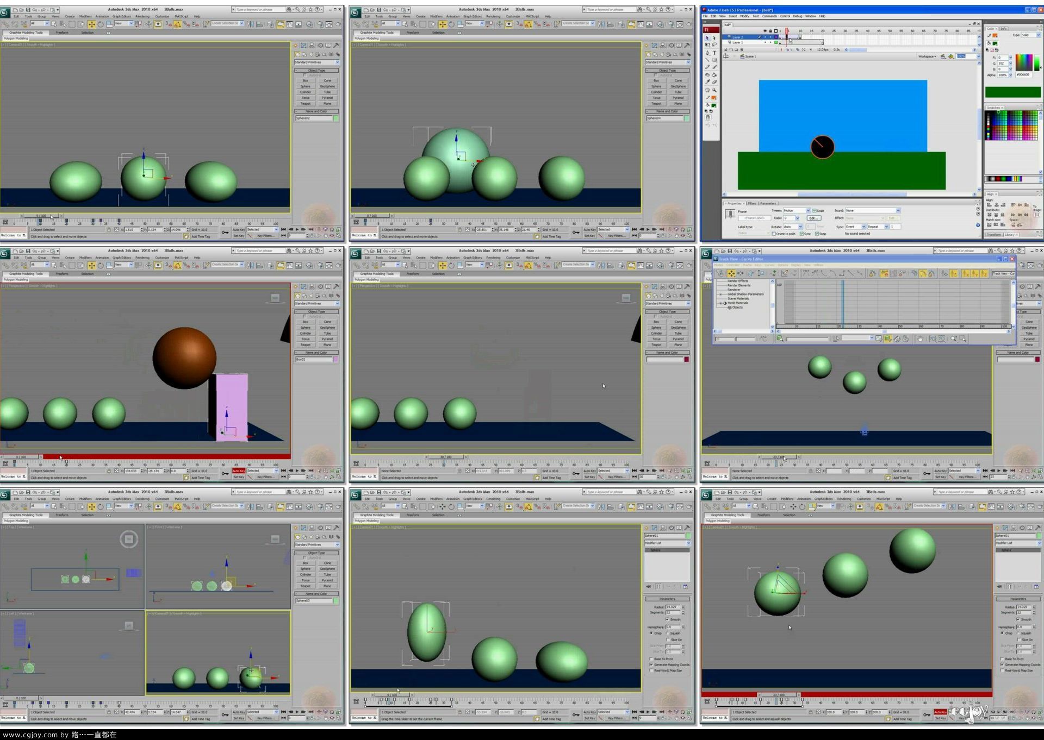
Task: Toggle red Auto Key button in Box02 window
Action: [x=239, y=471]
